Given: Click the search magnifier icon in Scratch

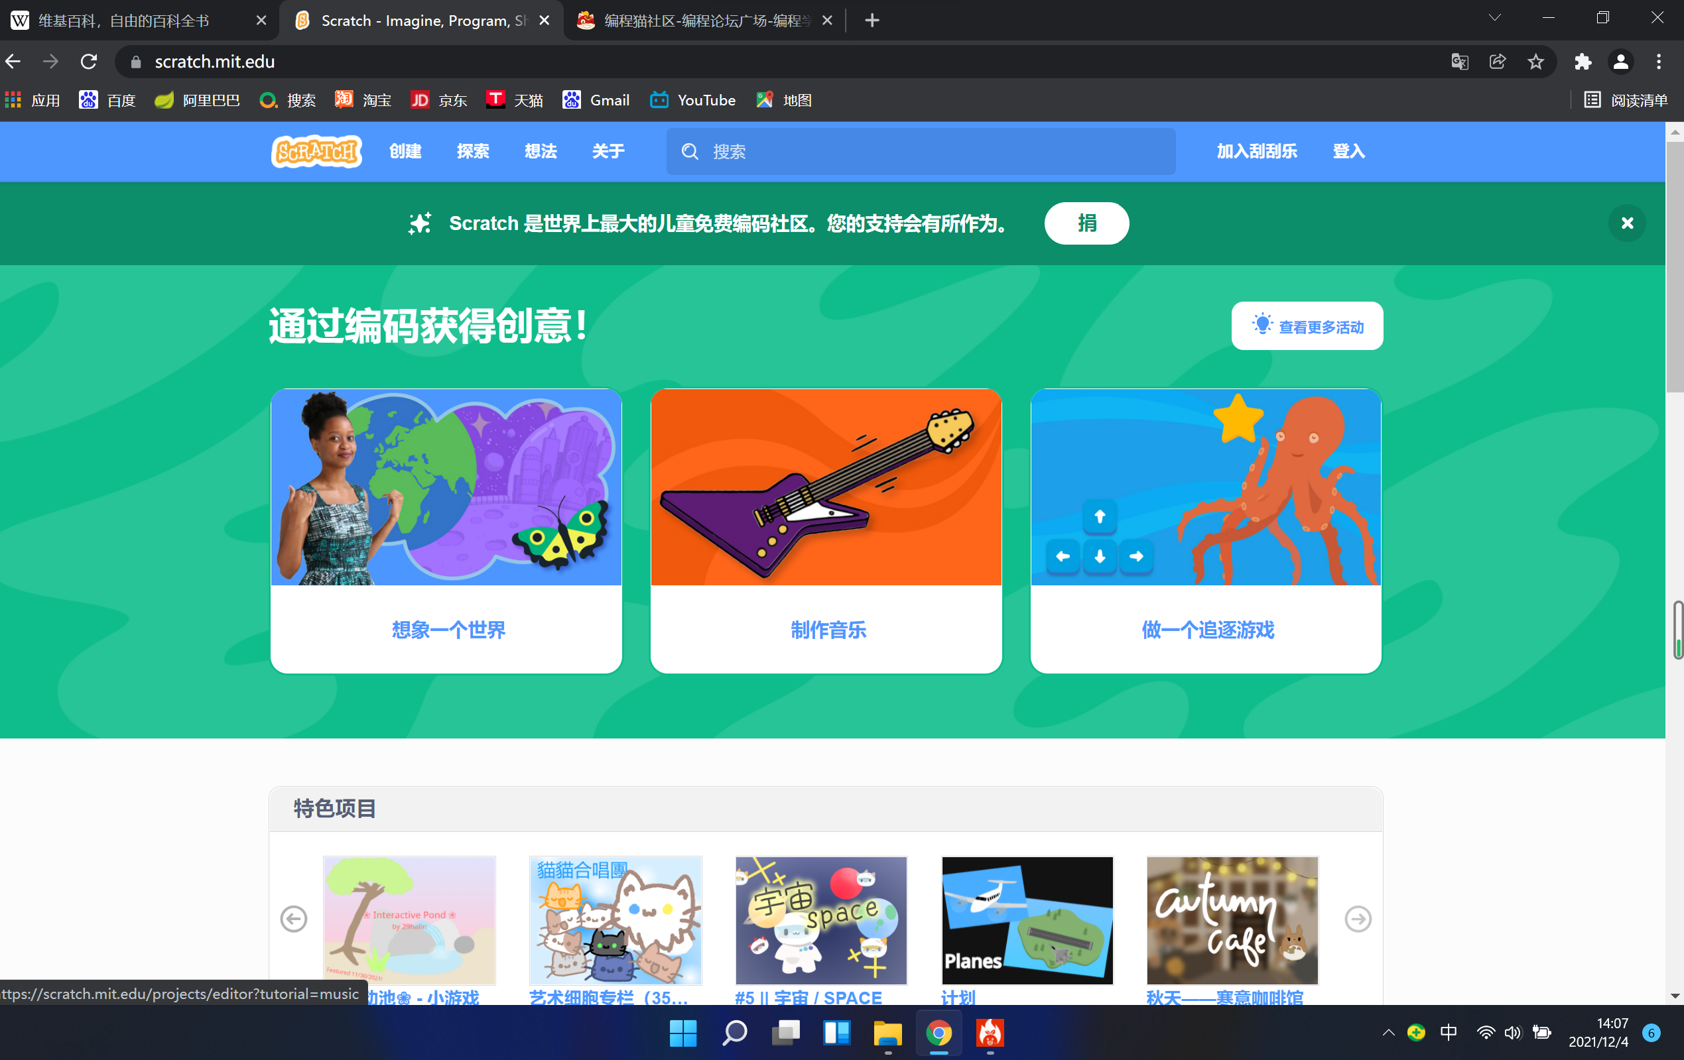Looking at the screenshot, I should point(690,152).
